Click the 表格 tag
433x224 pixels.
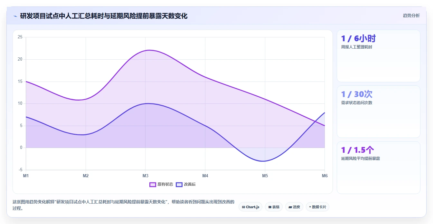[274, 207]
